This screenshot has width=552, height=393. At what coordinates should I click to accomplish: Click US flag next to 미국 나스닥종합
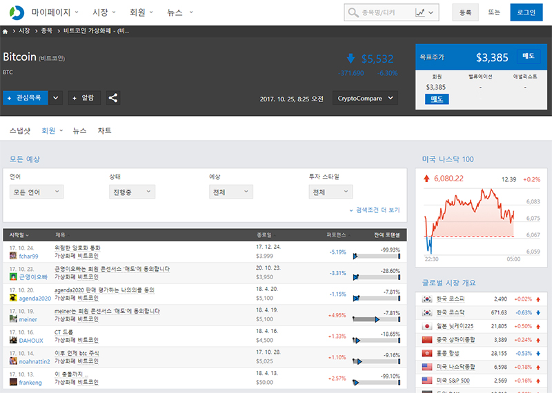point(426,367)
